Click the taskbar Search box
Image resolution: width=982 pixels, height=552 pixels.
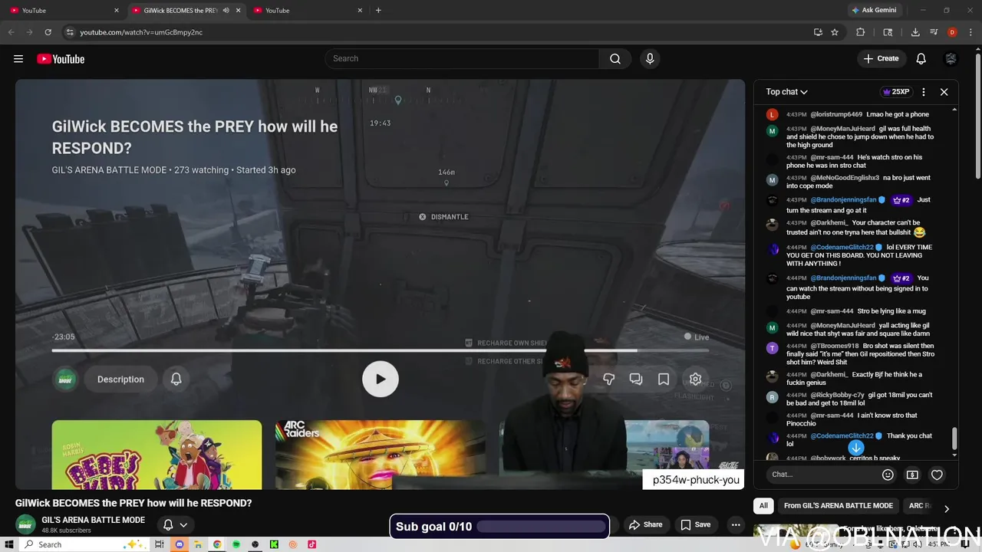click(83, 544)
